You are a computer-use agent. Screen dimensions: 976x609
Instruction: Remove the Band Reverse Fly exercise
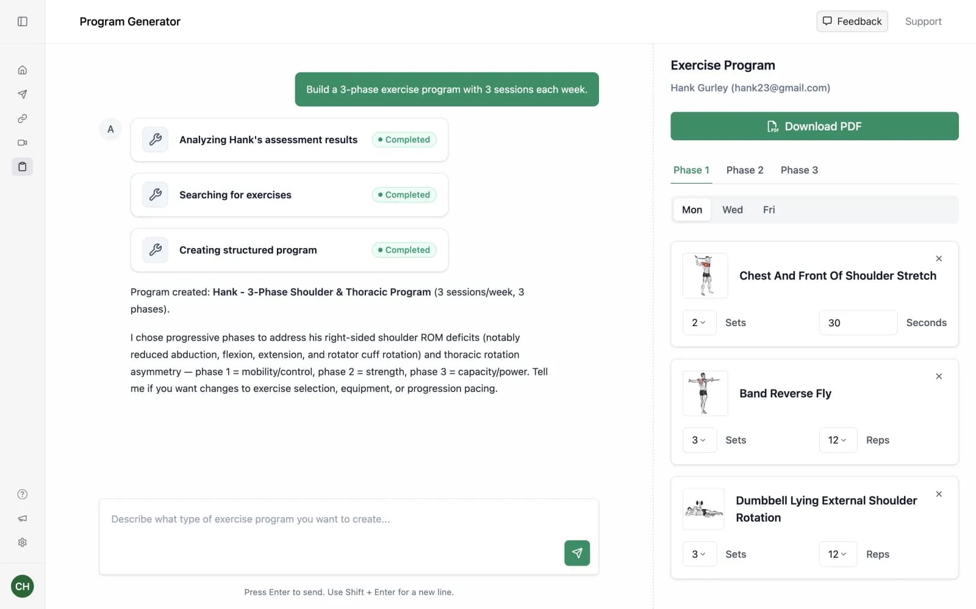(x=939, y=376)
